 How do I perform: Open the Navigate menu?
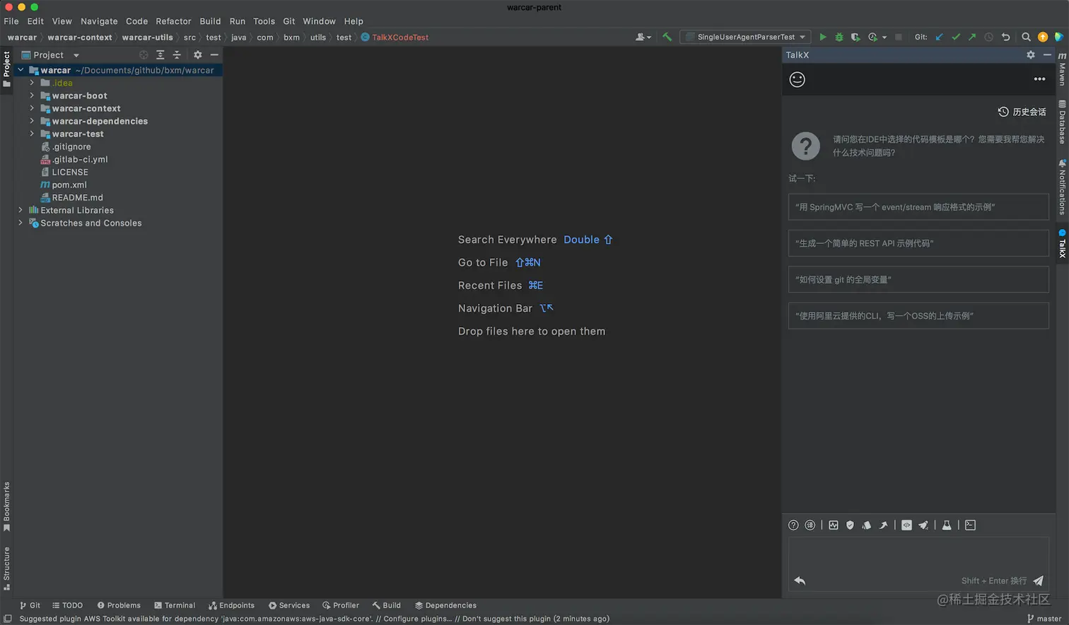[x=99, y=21]
